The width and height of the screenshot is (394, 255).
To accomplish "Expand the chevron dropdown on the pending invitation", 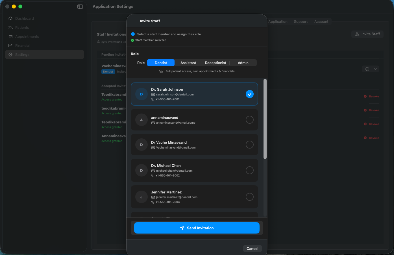I will coord(375,69).
